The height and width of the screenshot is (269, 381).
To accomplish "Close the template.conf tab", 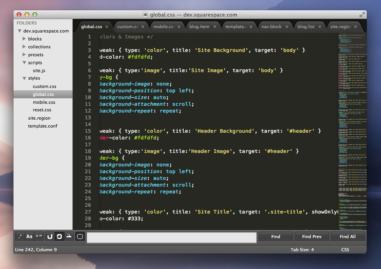I will pos(251,27).
